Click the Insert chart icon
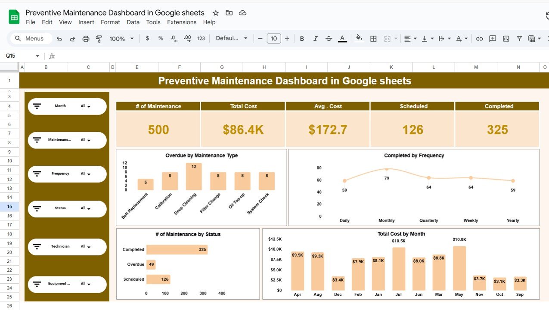The height and width of the screenshot is (310, 549). (506, 39)
